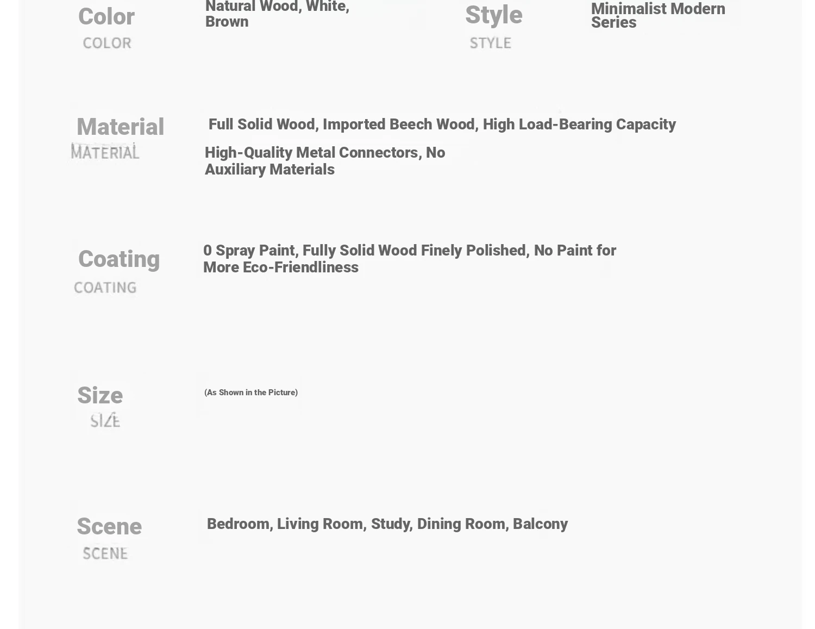Click the Full Solid Wood, Imported Beech line

pyautogui.click(x=442, y=124)
